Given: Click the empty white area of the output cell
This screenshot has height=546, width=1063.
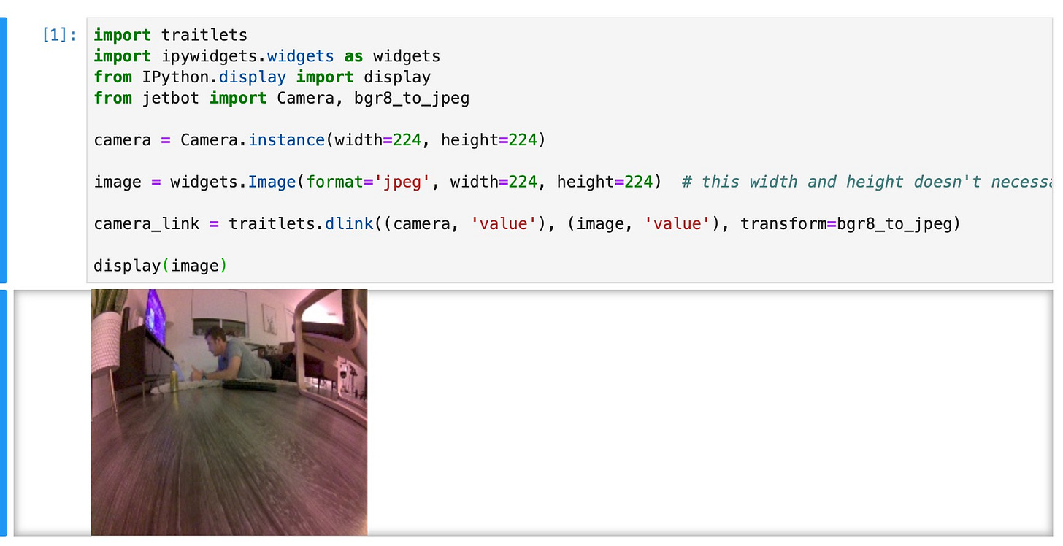Looking at the screenshot, I should click(x=708, y=412).
